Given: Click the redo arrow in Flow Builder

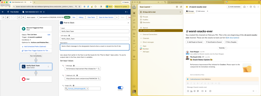Looking at the screenshot, I should pyautogui.click(x=15, y=17).
